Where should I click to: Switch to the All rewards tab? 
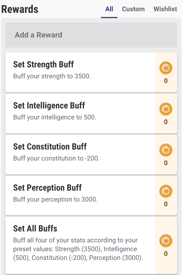click(109, 9)
